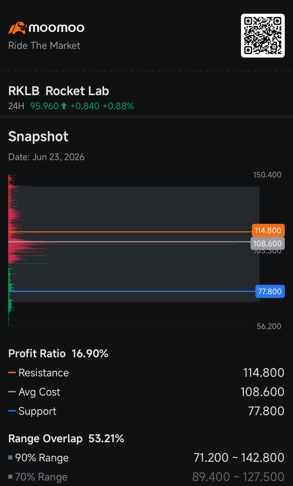Click the 150.400 top axis label
This screenshot has height=486, width=293.
tap(267, 175)
